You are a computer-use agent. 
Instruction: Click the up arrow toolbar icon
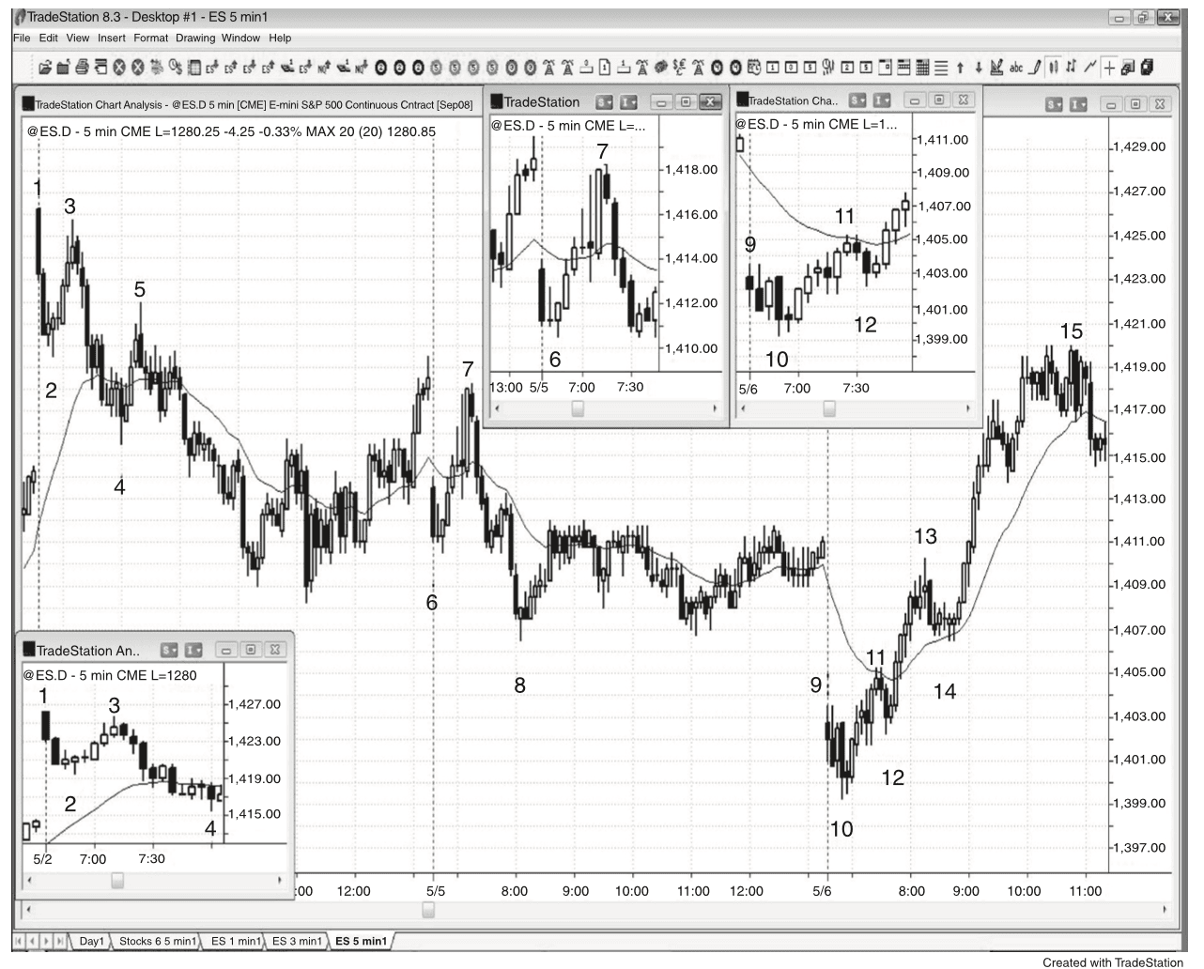(960, 68)
